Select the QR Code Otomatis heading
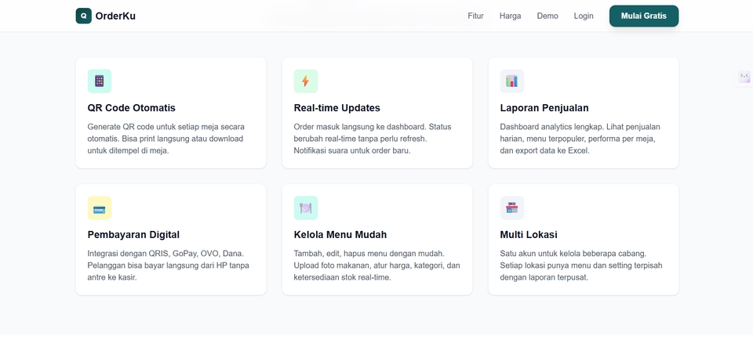Screen dimensions: 753x343 point(132,108)
